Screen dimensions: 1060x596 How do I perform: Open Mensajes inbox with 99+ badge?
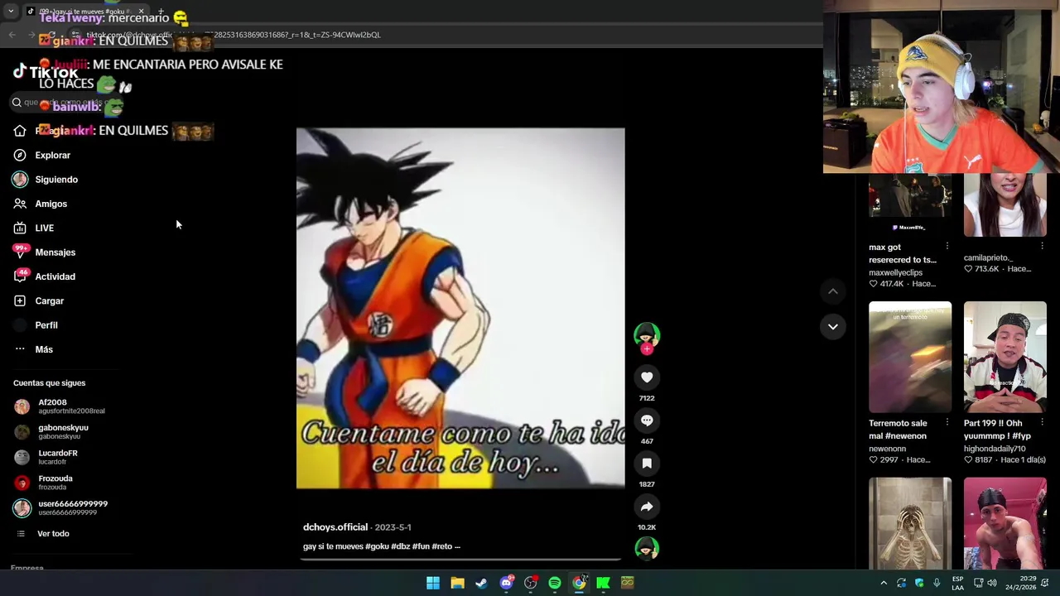tap(45, 252)
